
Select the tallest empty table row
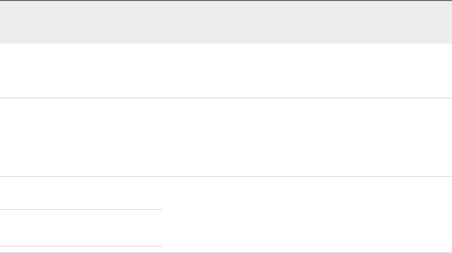[226, 137]
